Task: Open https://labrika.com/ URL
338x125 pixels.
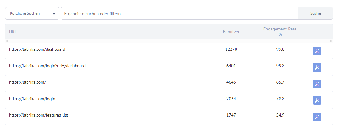Action: [27, 82]
